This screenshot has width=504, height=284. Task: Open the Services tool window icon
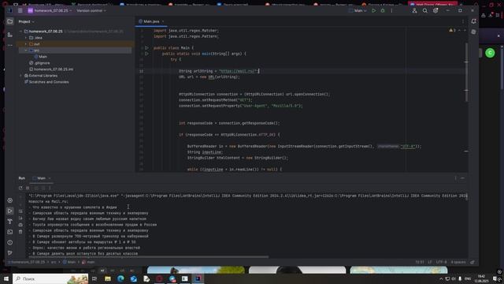10,200
